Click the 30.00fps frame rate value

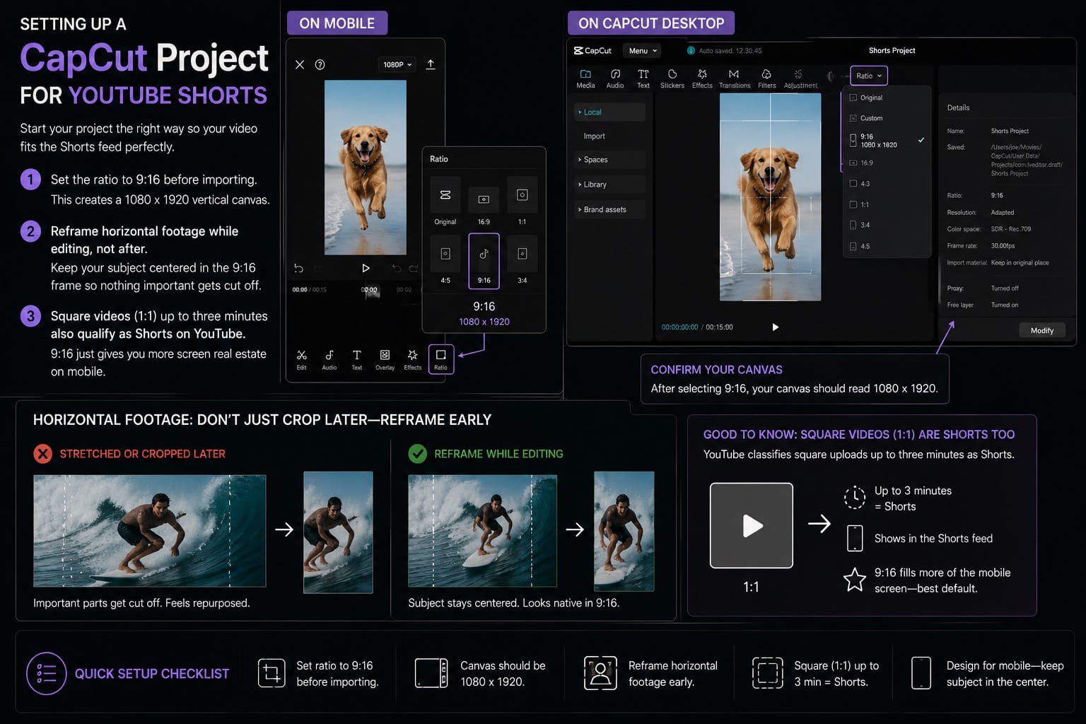[1003, 246]
